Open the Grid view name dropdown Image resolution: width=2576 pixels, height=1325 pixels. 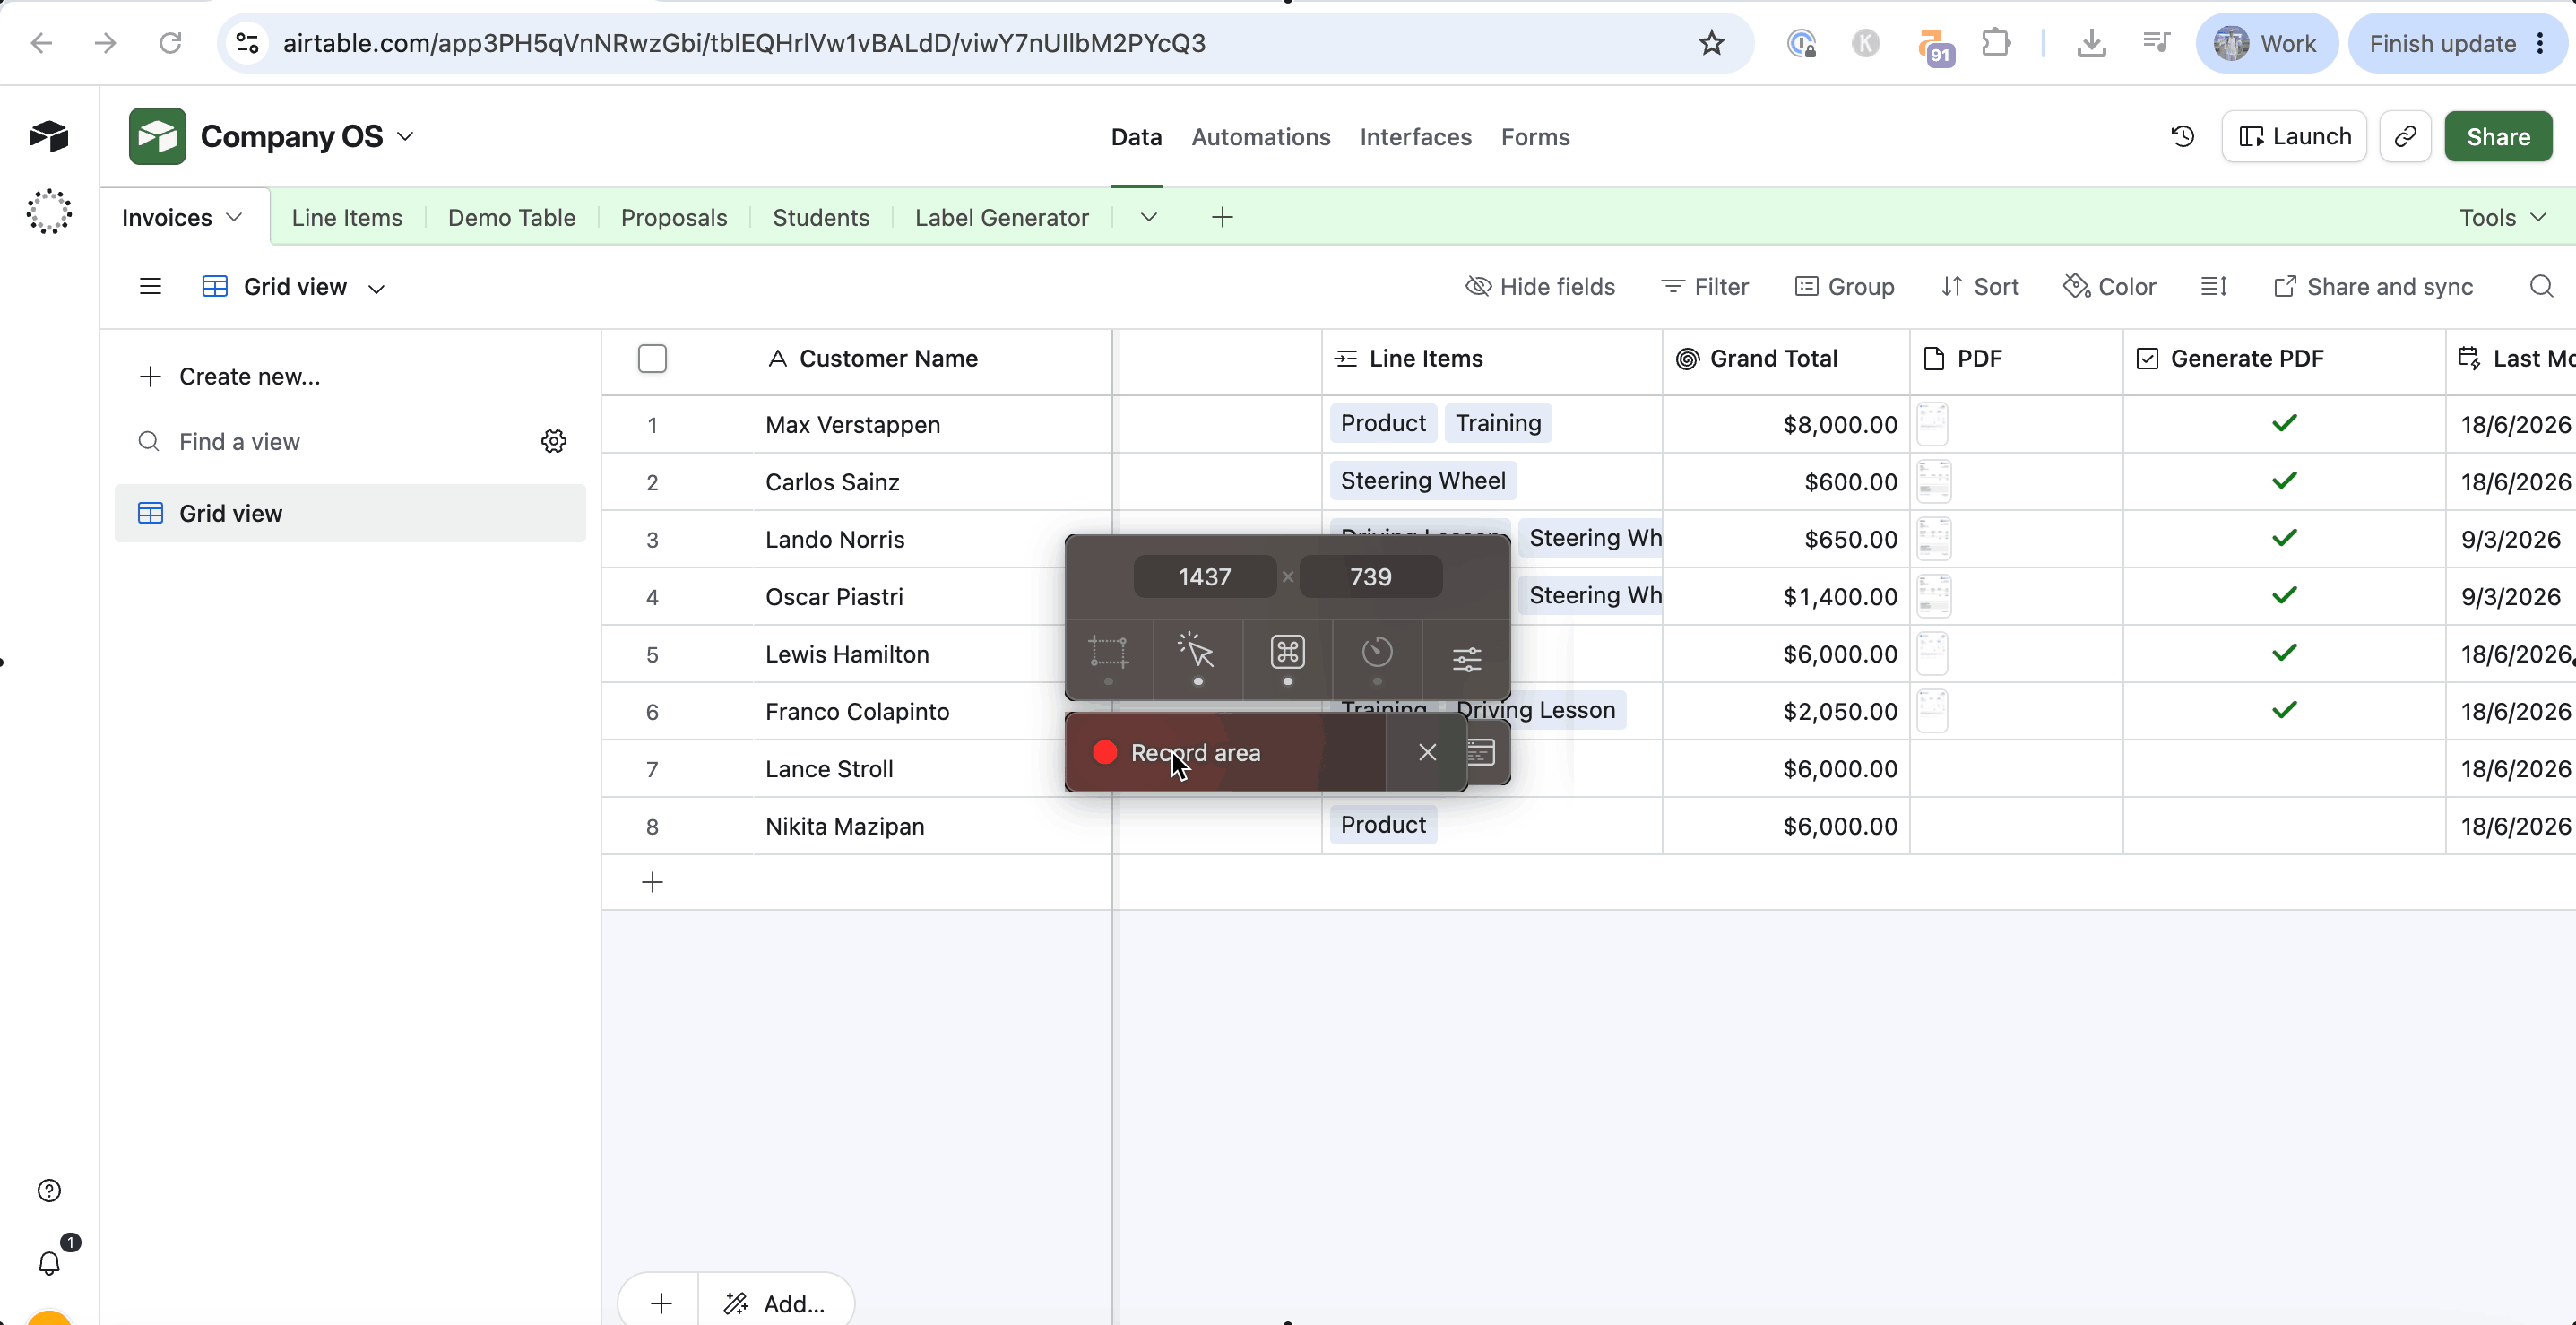(x=376, y=288)
